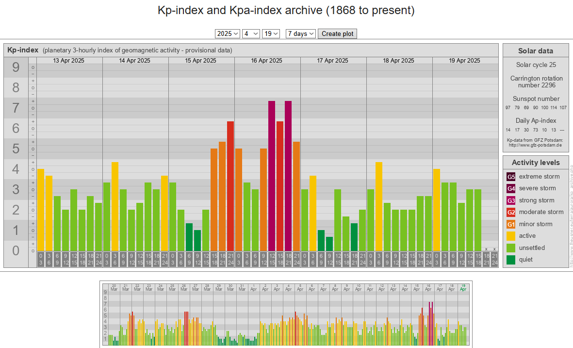Click the sunspot value 114
This screenshot has height=348, width=573.
tap(554, 107)
